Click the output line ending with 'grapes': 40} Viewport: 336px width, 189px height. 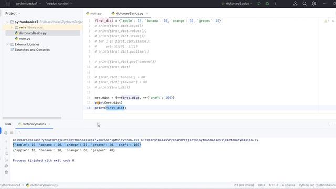[64, 150]
